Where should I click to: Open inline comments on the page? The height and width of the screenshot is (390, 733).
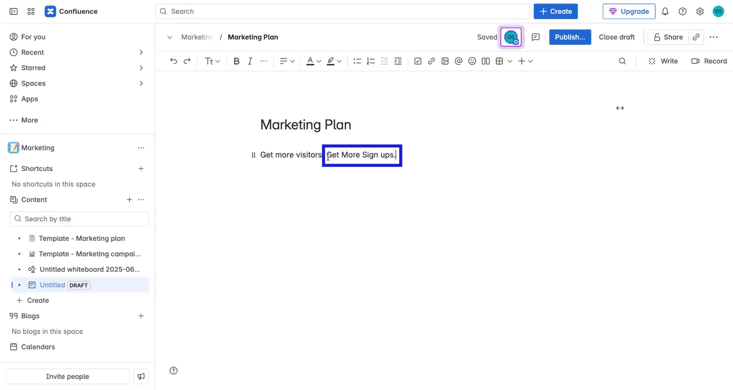pyautogui.click(x=536, y=37)
